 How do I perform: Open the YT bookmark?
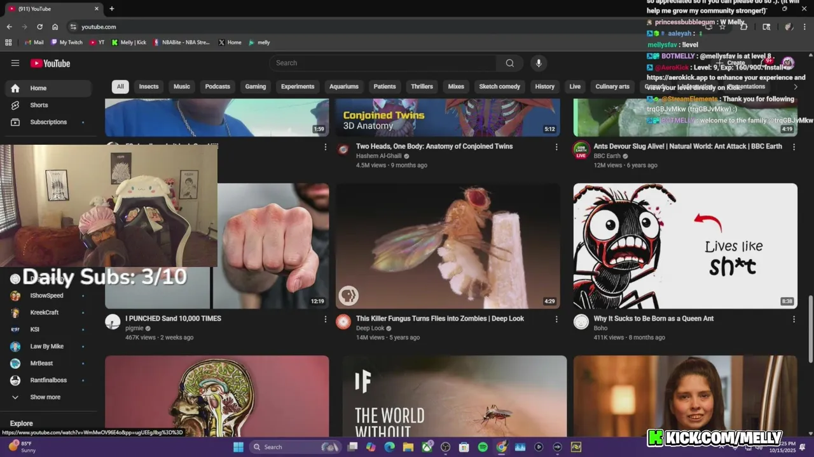[97, 43]
